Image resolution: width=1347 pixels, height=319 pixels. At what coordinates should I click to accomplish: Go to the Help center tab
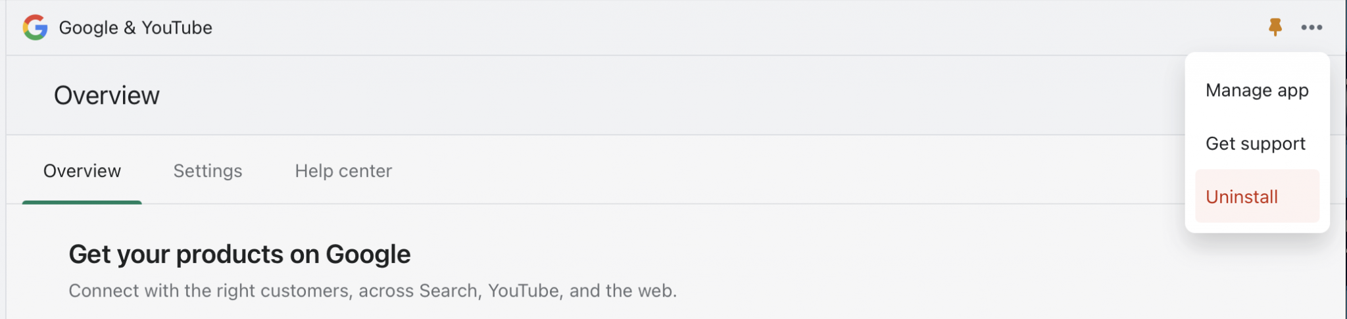(x=343, y=171)
